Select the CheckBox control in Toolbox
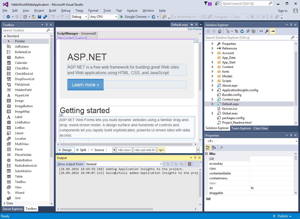 [x=22, y=68]
